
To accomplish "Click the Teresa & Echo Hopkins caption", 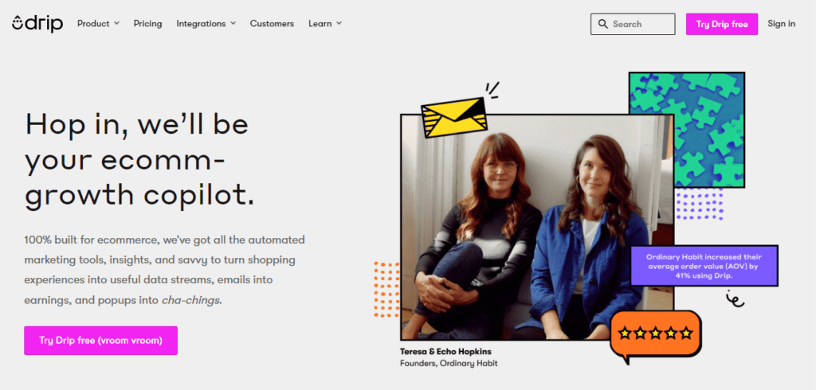I will [x=445, y=352].
